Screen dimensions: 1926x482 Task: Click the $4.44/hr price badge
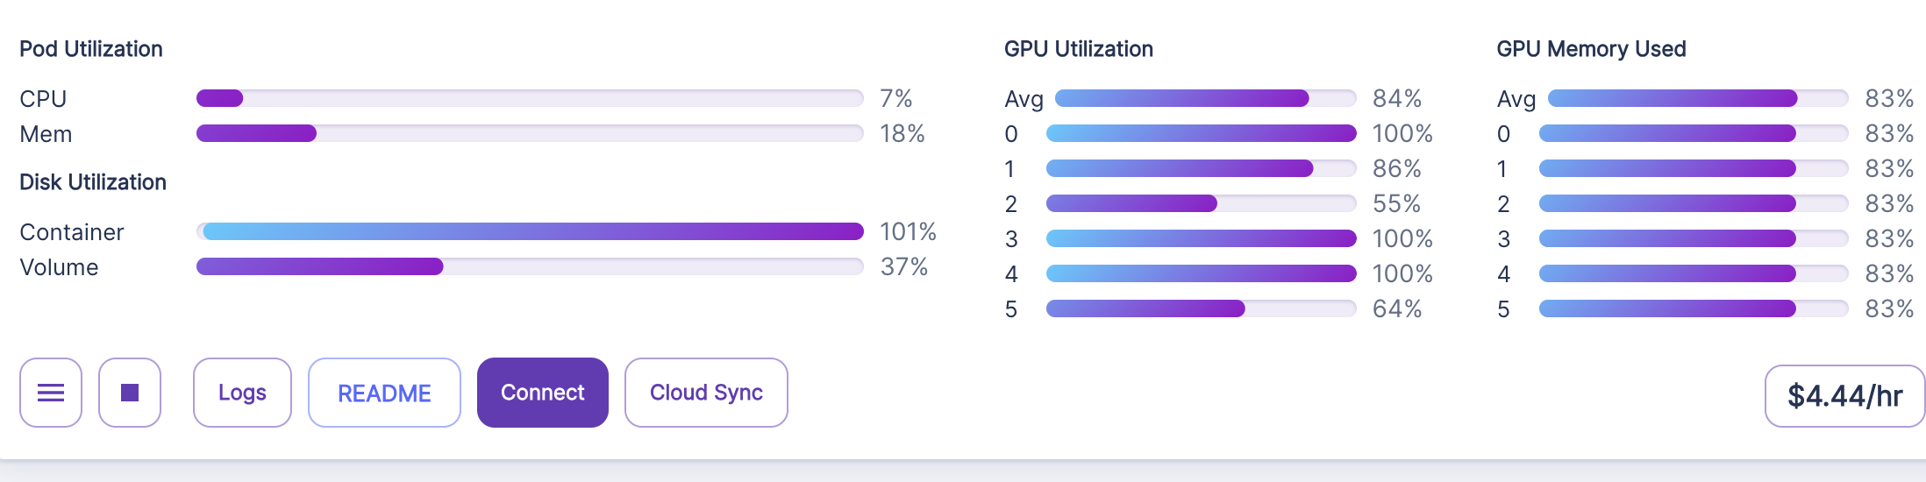tap(1844, 396)
